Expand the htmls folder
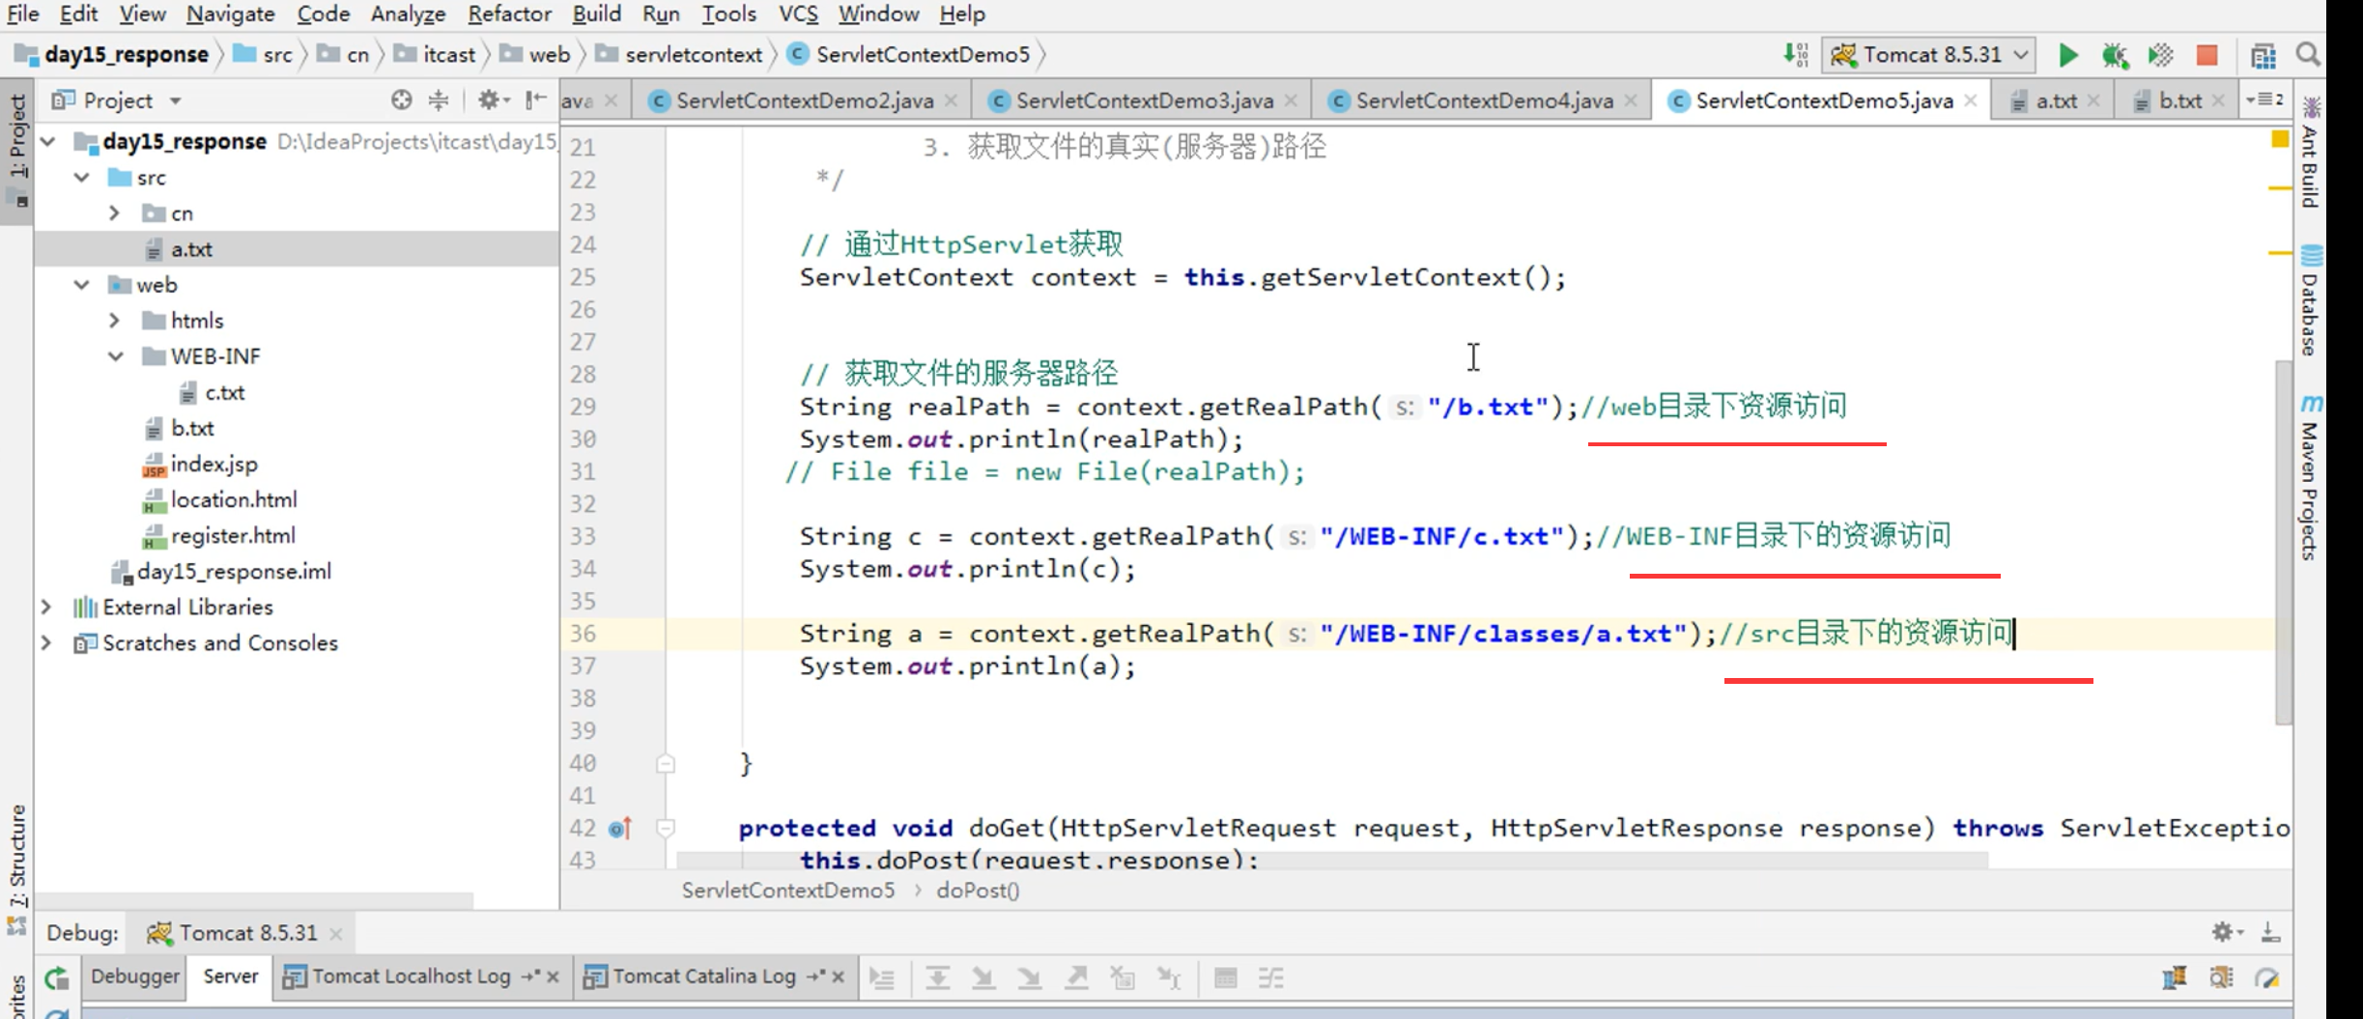This screenshot has width=2363, height=1019. pyautogui.click(x=115, y=321)
